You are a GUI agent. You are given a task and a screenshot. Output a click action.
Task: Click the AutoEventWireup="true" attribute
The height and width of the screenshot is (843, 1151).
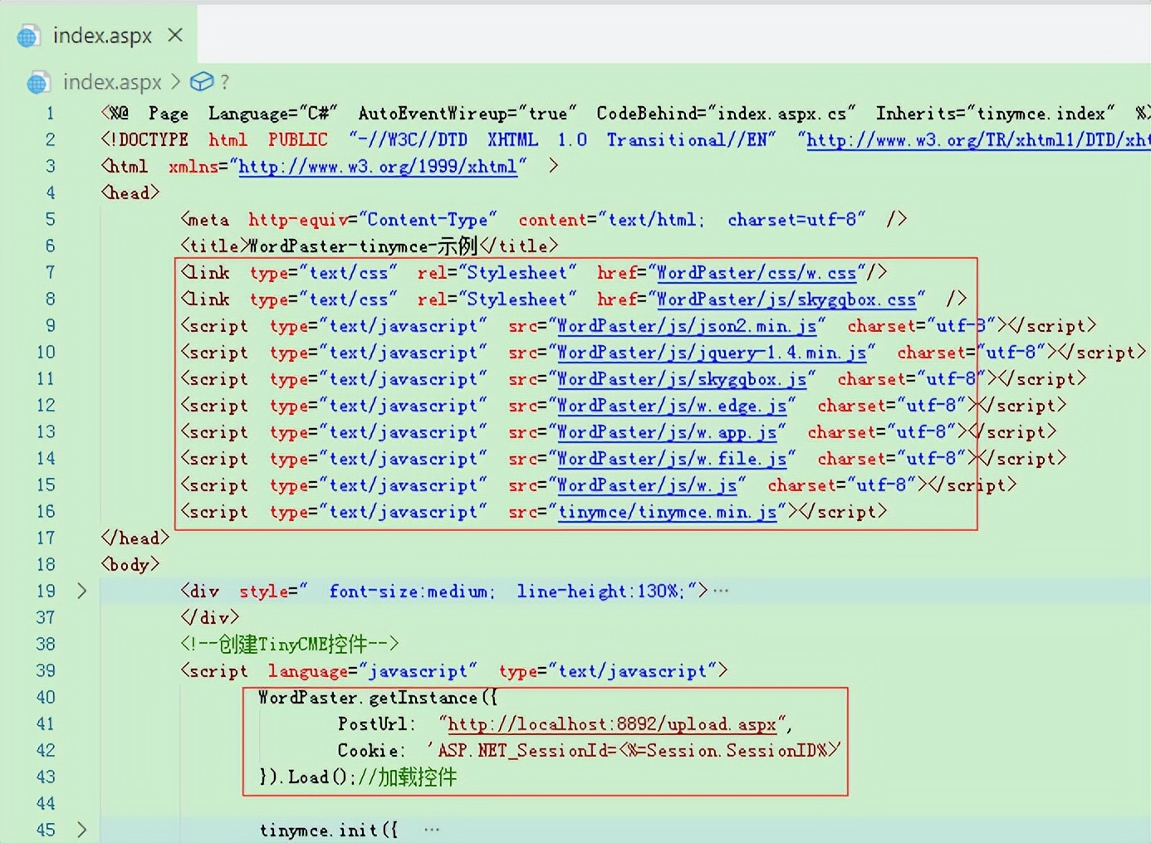click(x=467, y=114)
